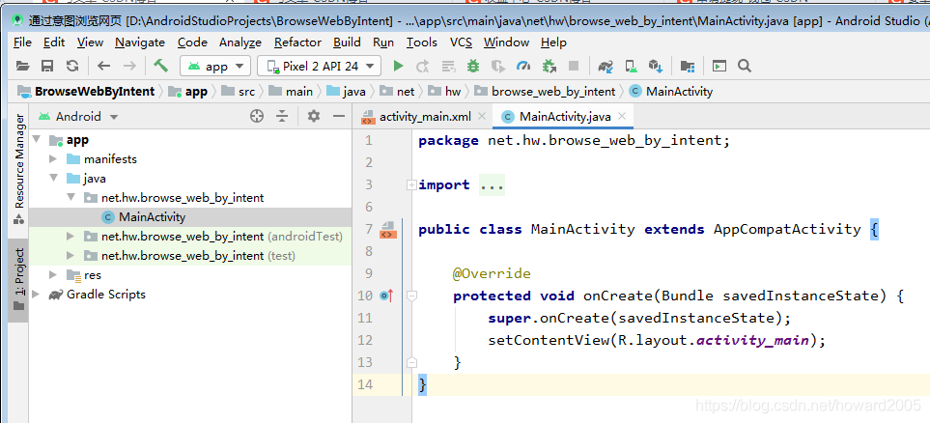
Task: Save all files with the floppy icon
Action: pos(47,66)
